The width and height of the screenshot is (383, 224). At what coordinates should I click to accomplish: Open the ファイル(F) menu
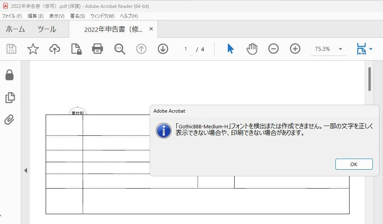tap(12, 16)
